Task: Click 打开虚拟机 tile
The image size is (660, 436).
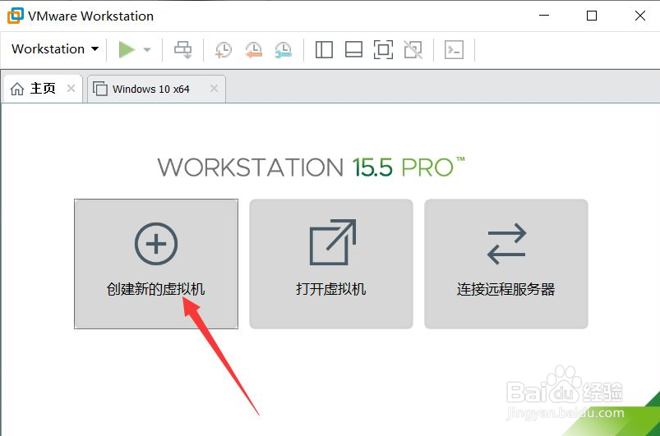Action: (331, 264)
